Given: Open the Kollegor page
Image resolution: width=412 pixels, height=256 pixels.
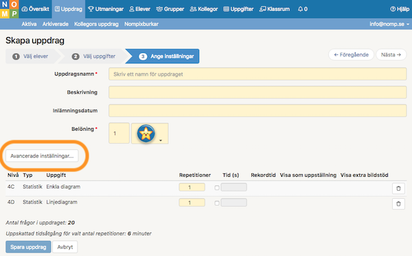Looking at the screenshot, I should (x=204, y=9).
